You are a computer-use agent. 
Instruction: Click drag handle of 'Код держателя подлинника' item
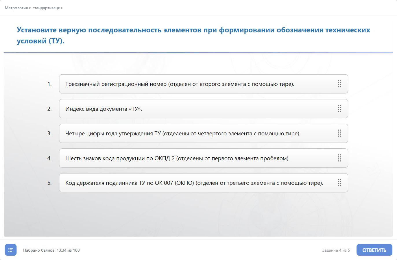point(339,183)
